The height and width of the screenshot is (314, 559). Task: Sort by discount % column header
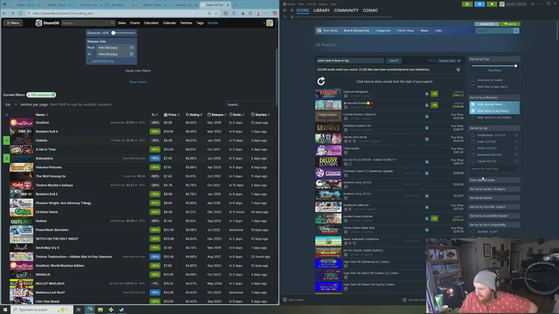click(155, 115)
